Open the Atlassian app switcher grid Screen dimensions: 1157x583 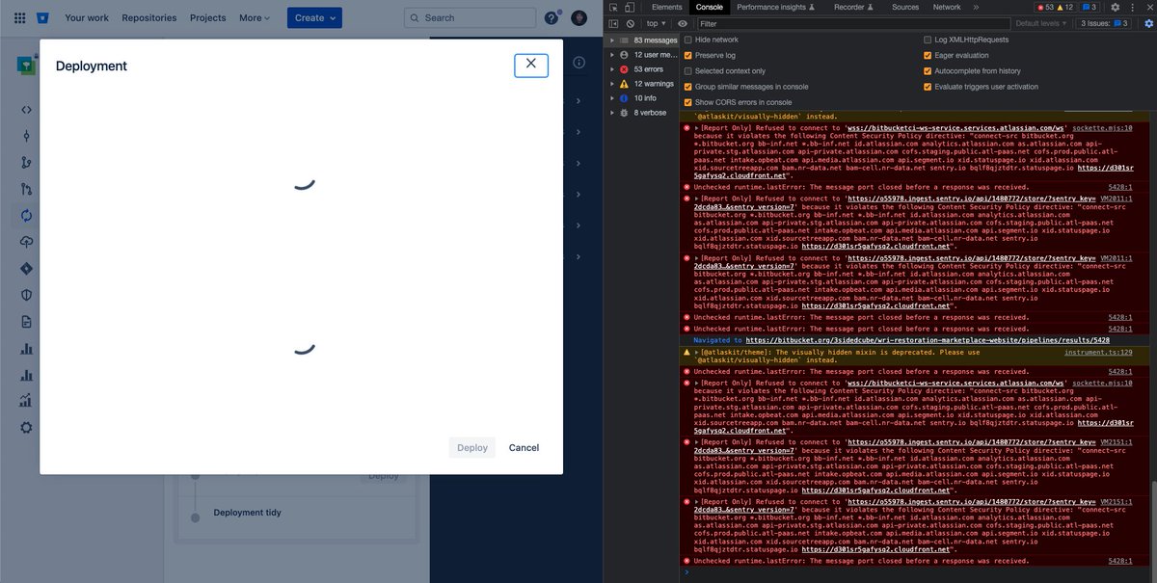pos(19,17)
